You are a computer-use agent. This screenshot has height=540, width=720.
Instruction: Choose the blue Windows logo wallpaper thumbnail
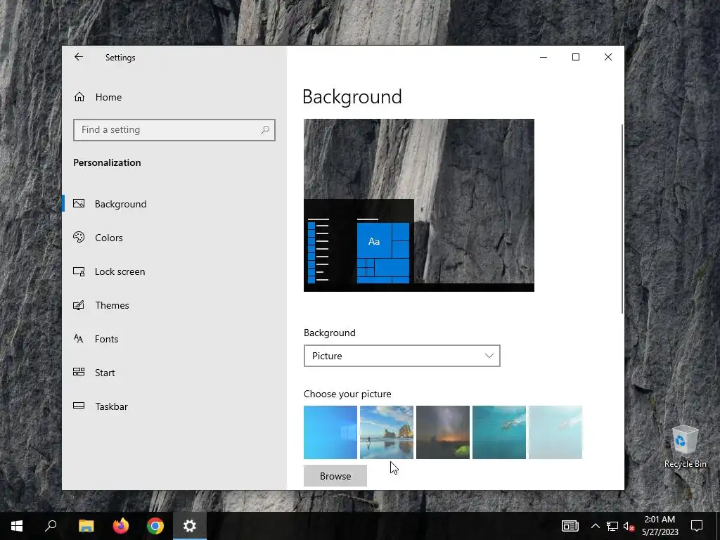330,432
